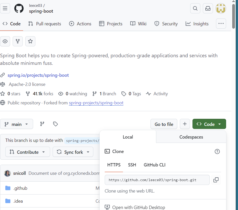Select the GitHub CLI clone option

pos(155,165)
